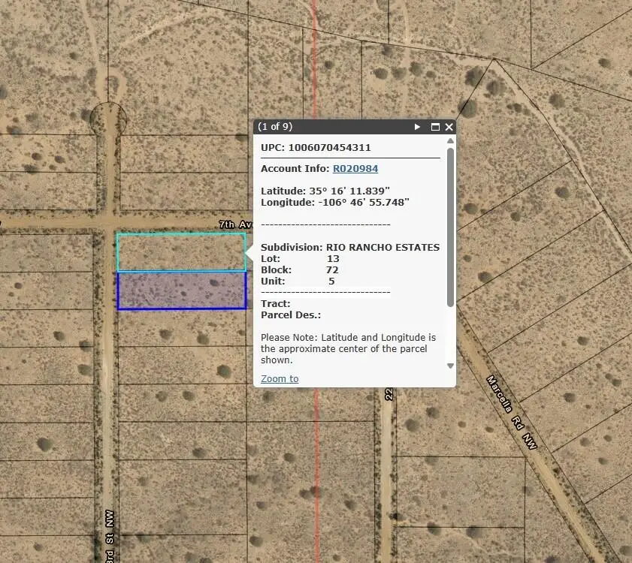Advance to the next parcel record arrow
The height and width of the screenshot is (563, 632).
[x=417, y=127]
